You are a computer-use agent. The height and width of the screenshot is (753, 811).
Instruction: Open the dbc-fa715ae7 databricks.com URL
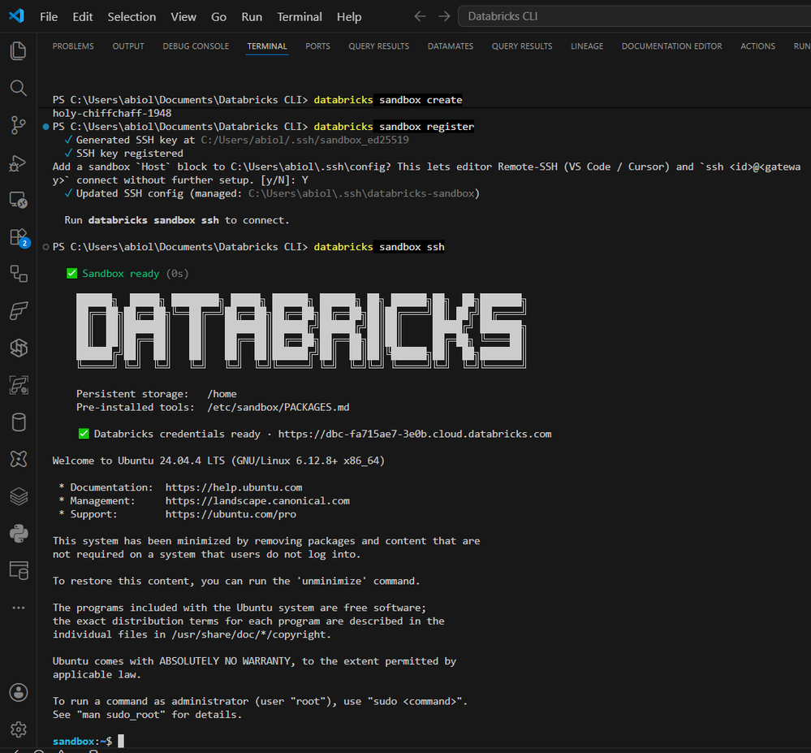(415, 434)
